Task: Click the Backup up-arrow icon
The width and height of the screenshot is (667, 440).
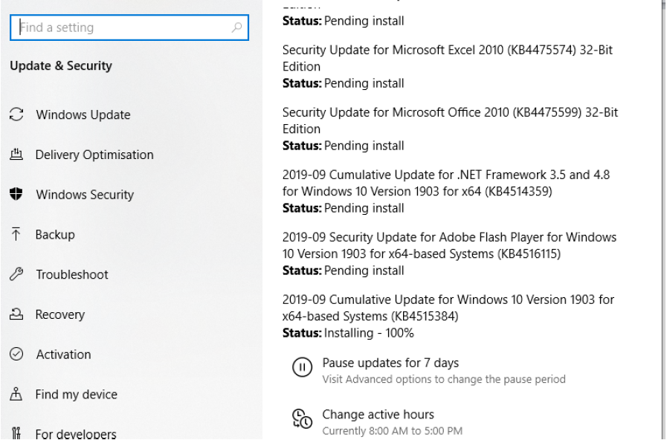Action: pyautogui.click(x=16, y=234)
